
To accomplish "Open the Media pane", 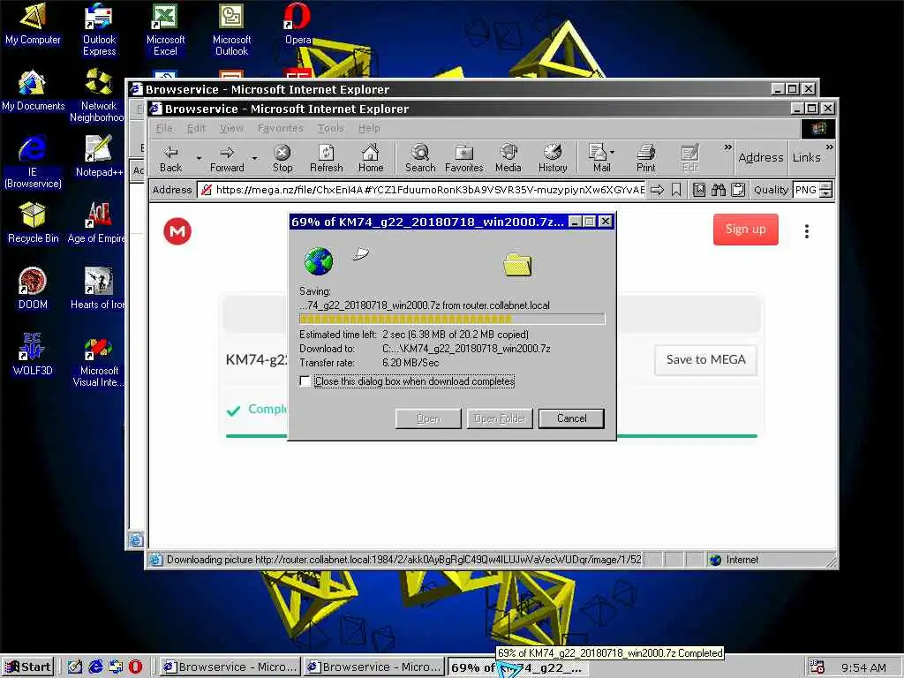I will [508, 159].
